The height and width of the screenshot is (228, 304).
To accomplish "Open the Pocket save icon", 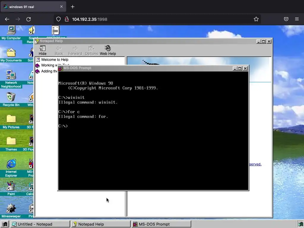I will point(286,19).
